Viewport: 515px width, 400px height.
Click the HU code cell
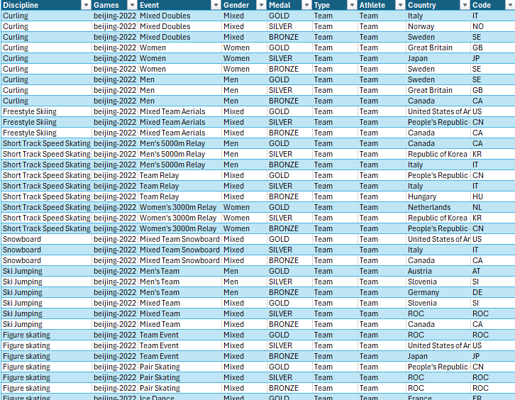pos(493,196)
